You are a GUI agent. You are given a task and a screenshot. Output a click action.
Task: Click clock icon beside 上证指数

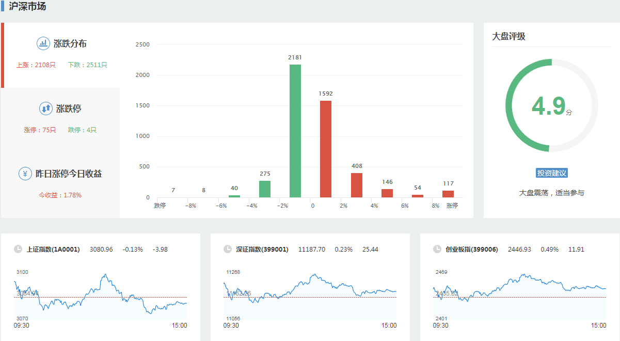pyautogui.click(x=18, y=249)
